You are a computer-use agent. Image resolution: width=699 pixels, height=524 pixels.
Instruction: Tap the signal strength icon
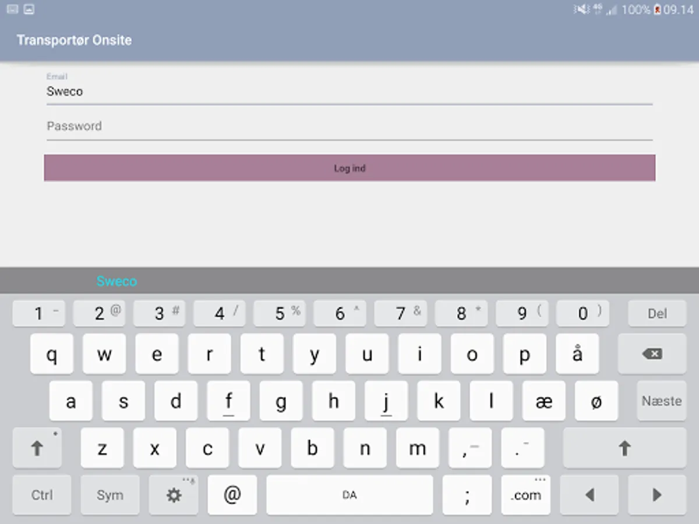coord(612,9)
